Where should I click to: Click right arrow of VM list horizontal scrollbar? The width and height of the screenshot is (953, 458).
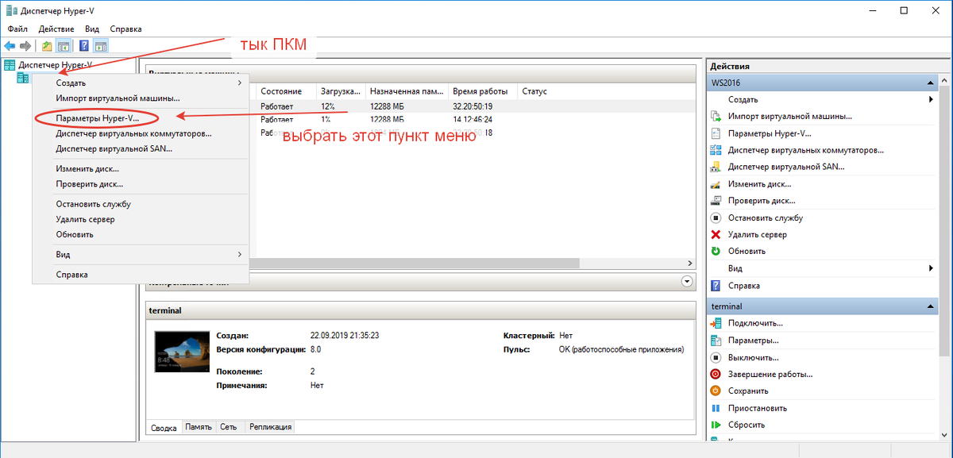pos(691,263)
